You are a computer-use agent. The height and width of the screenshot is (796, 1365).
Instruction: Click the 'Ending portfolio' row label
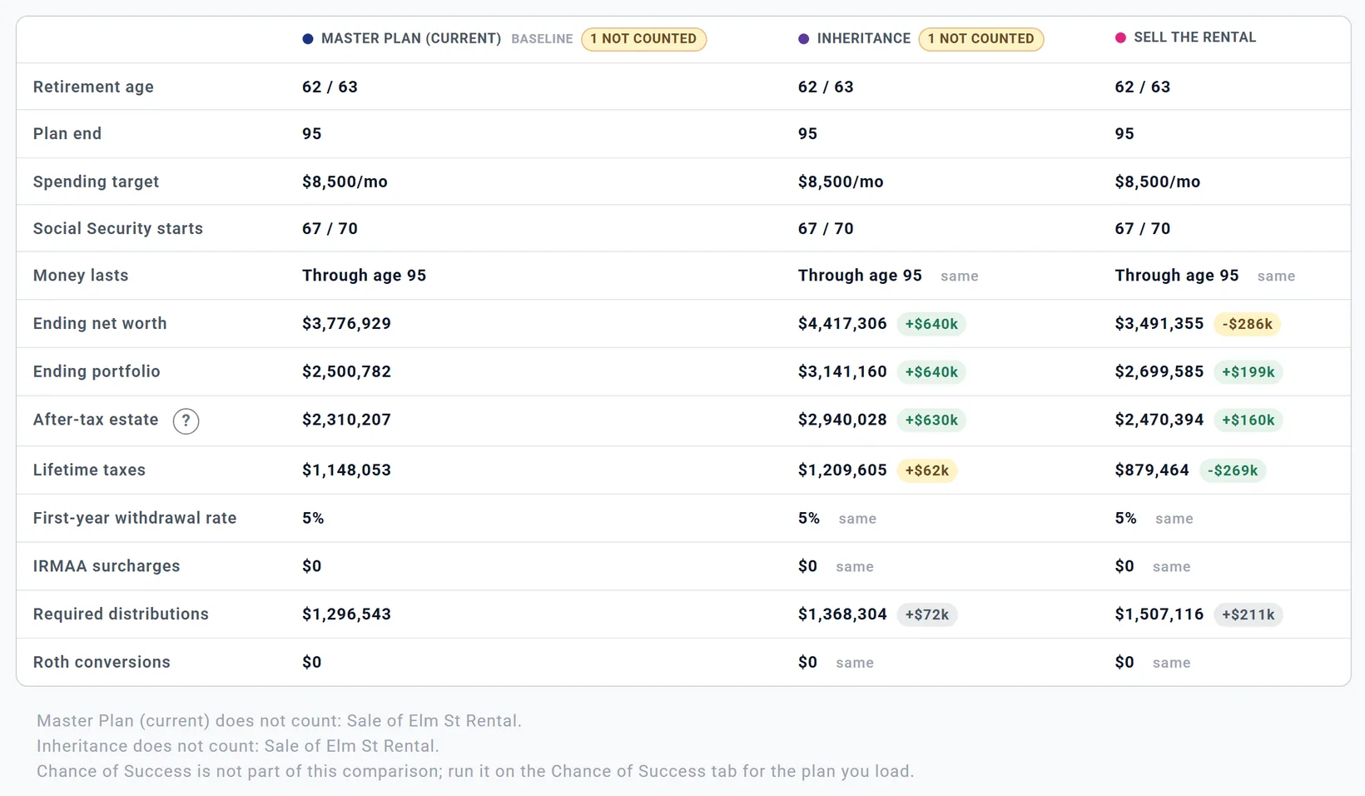(97, 371)
